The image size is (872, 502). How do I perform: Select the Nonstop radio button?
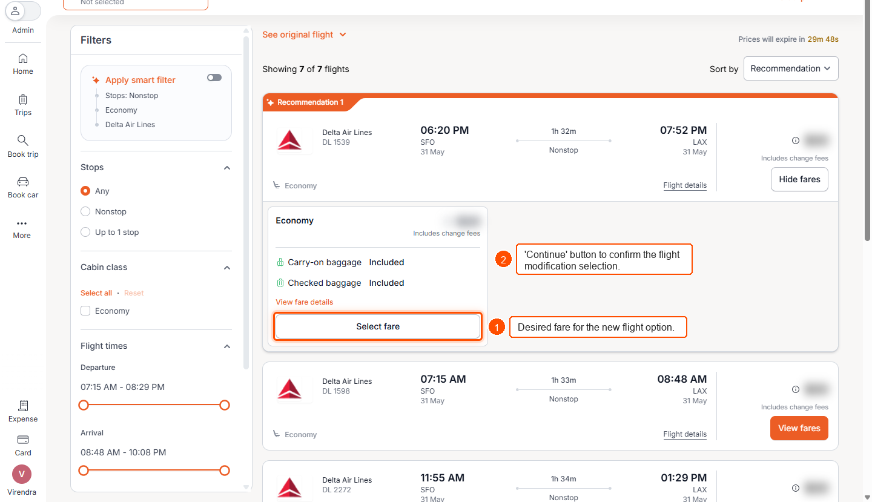pyautogui.click(x=85, y=211)
